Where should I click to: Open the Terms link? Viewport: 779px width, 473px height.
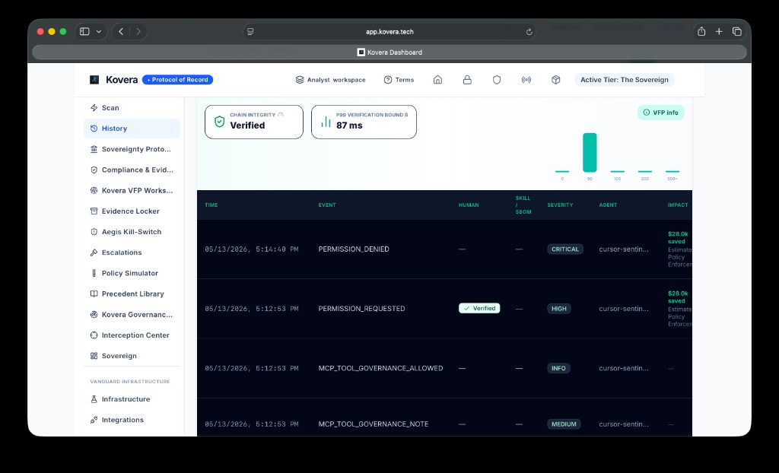click(399, 80)
